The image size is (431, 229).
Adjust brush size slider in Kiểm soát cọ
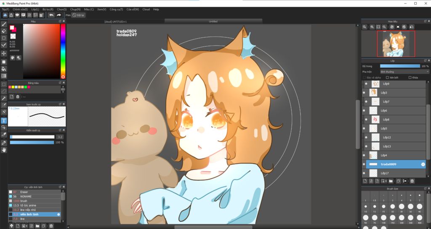32,137
